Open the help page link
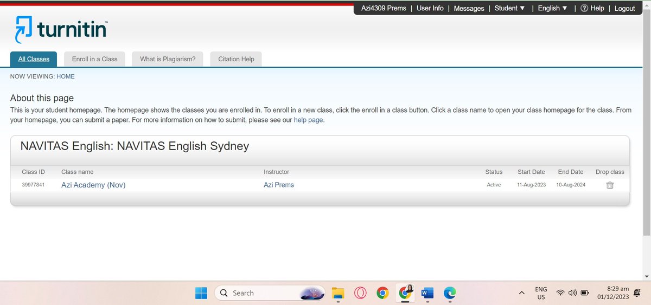The width and height of the screenshot is (651, 305). click(x=308, y=120)
